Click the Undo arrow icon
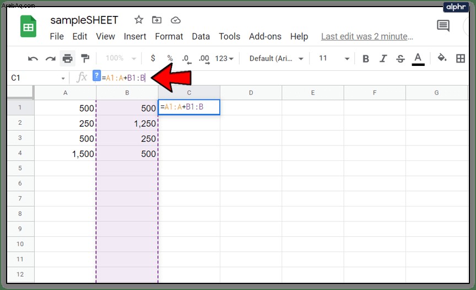The width and height of the screenshot is (476, 290). pyautogui.click(x=33, y=58)
